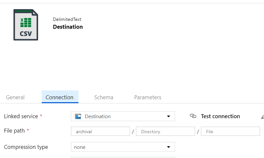This screenshot has width=264, height=158.
Task: Switch to the Schema tab
Action: (104, 97)
